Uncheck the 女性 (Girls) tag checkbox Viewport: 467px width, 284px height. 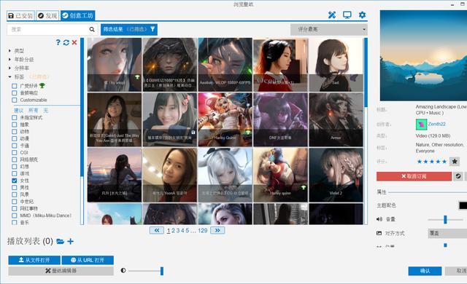tap(15, 181)
